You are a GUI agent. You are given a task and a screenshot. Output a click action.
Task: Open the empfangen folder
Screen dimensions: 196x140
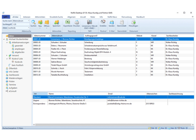point(20,49)
